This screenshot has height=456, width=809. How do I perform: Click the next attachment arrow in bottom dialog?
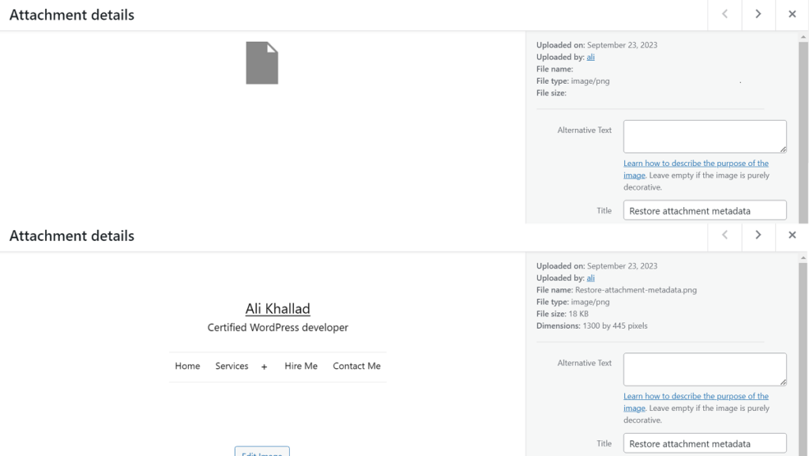tap(758, 235)
